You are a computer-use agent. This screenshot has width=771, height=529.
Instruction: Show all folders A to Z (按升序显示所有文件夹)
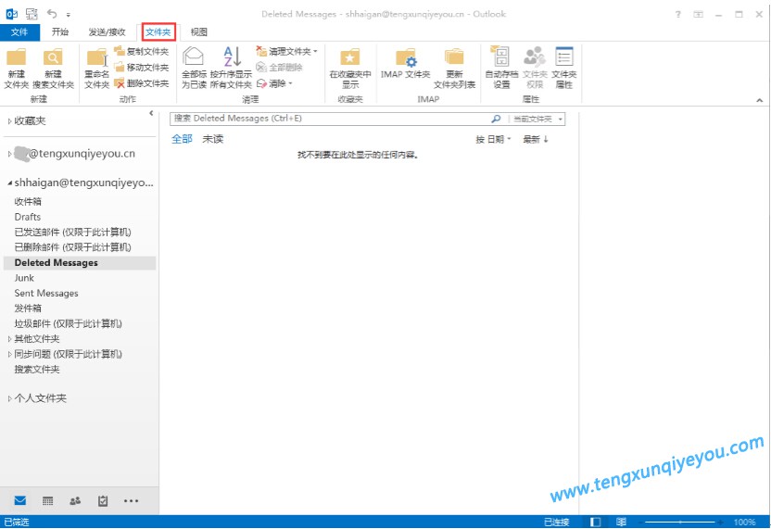coord(231,69)
